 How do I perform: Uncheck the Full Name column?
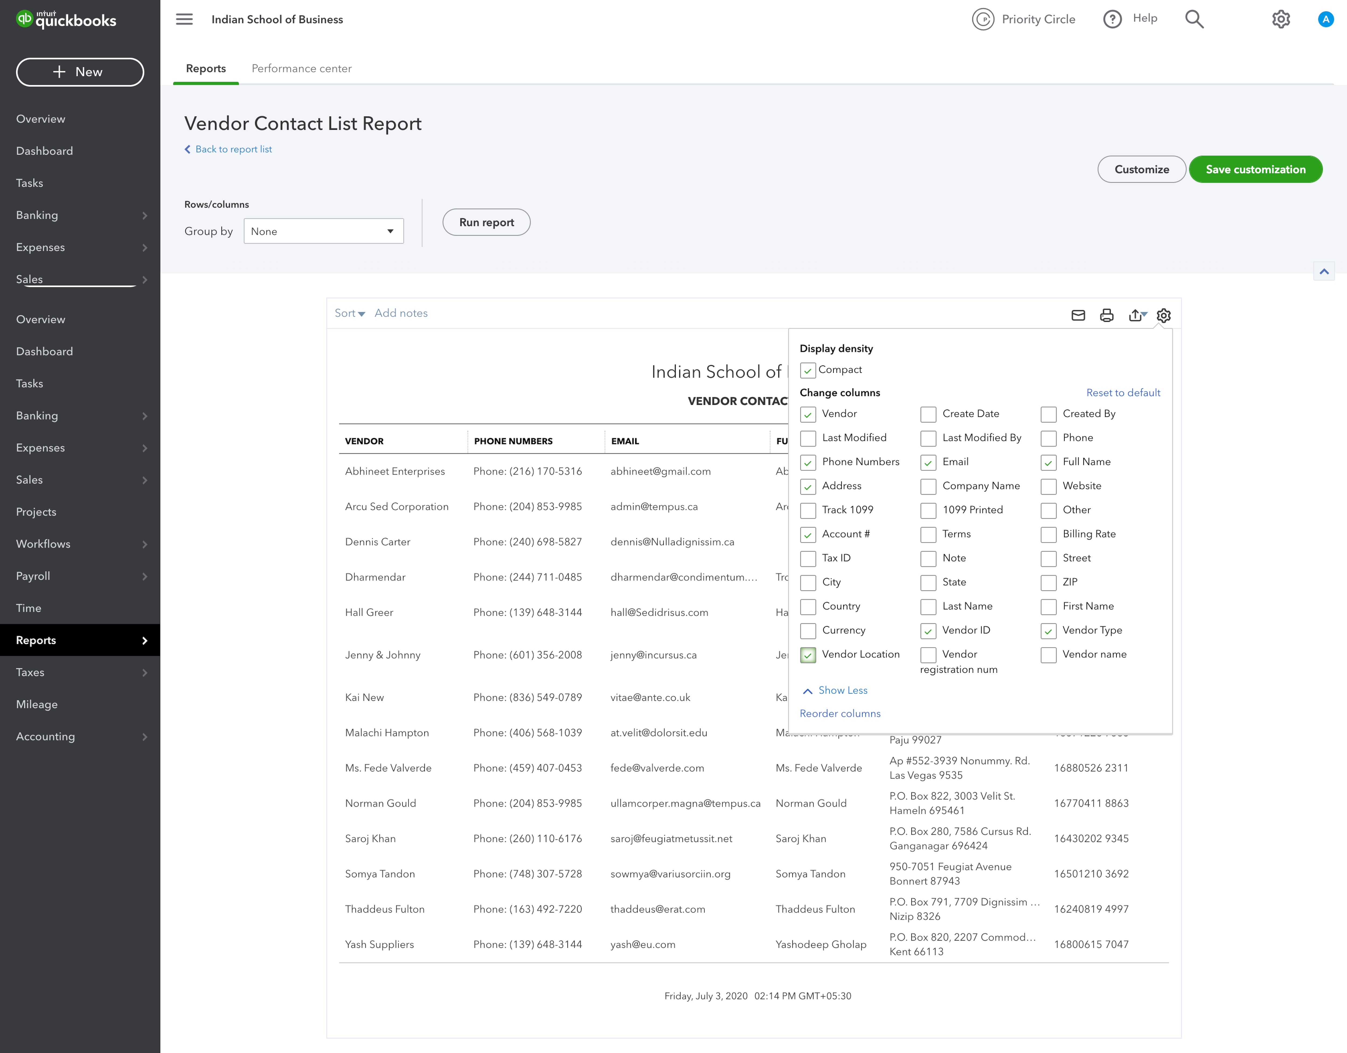pyautogui.click(x=1049, y=463)
